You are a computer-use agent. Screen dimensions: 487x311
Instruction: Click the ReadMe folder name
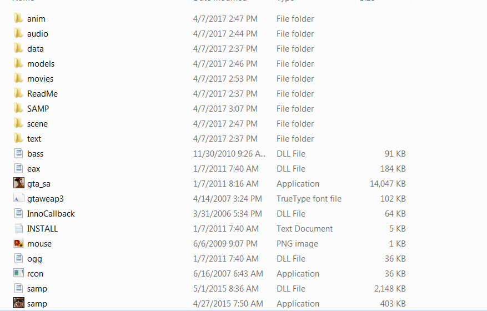click(42, 93)
